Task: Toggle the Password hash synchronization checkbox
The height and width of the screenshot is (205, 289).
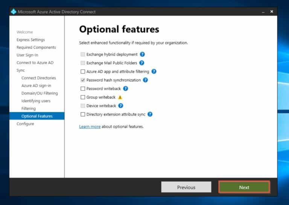Action: point(83,80)
